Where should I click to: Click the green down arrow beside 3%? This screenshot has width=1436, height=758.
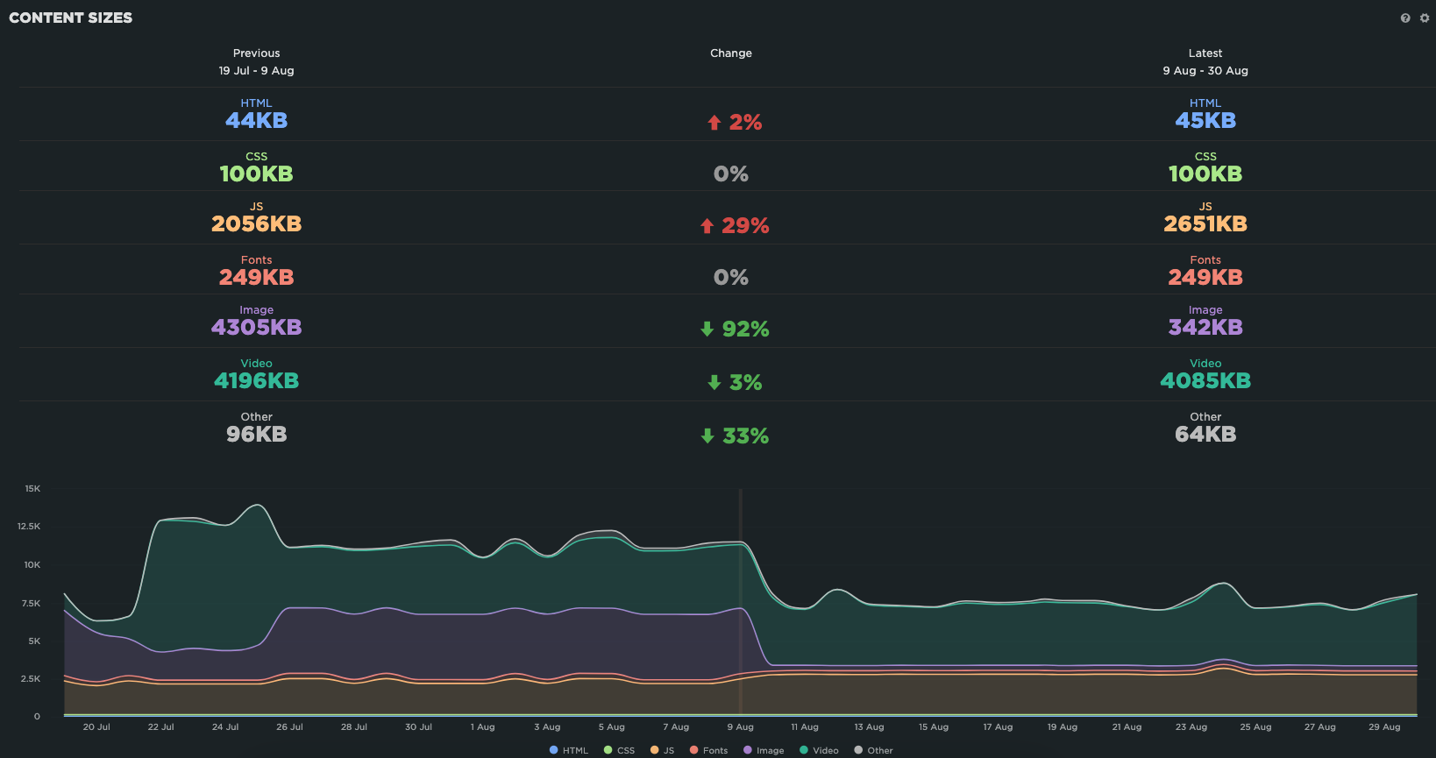point(714,383)
